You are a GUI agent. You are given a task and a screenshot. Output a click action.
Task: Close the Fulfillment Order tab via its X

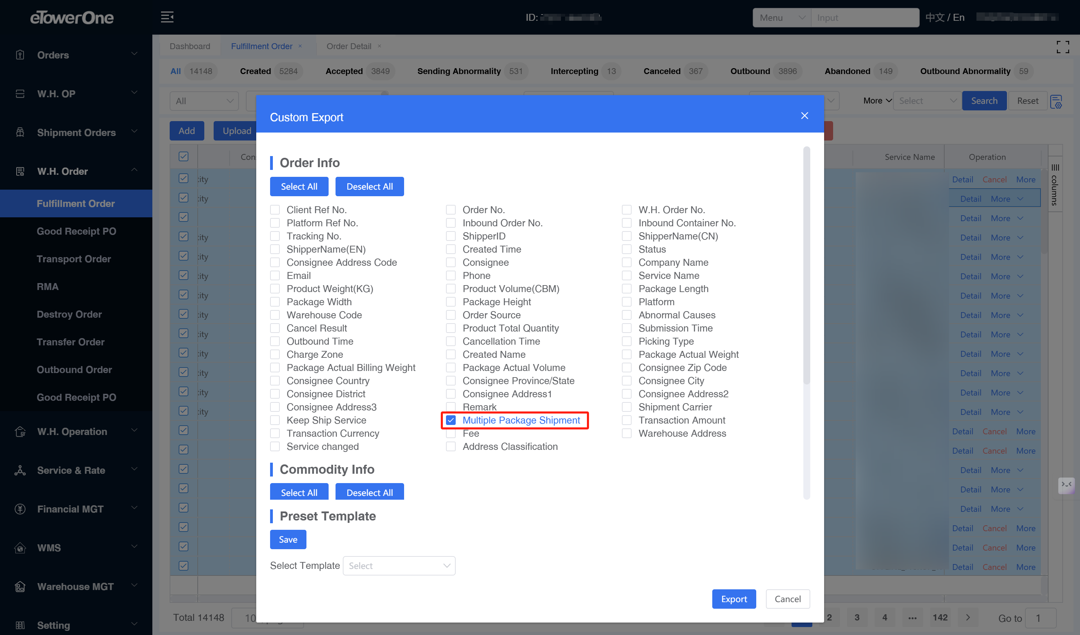(301, 46)
